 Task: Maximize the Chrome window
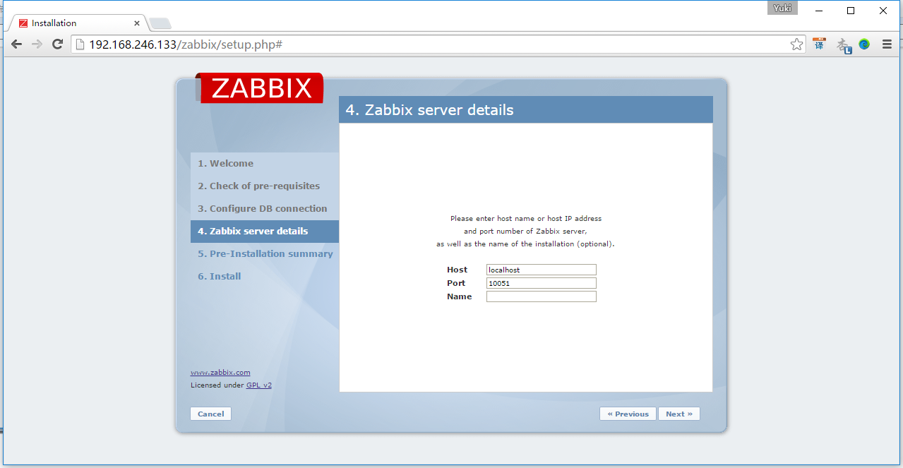[x=851, y=11]
